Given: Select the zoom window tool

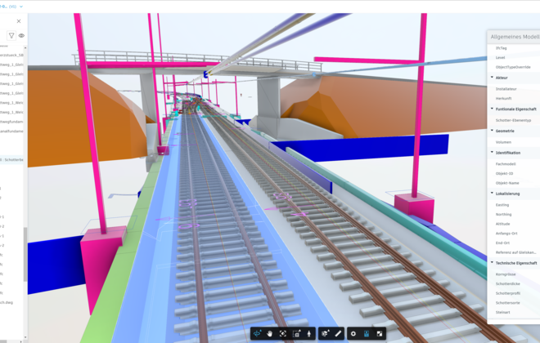Looking at the screenshot, I should click(x=295, y=333).
